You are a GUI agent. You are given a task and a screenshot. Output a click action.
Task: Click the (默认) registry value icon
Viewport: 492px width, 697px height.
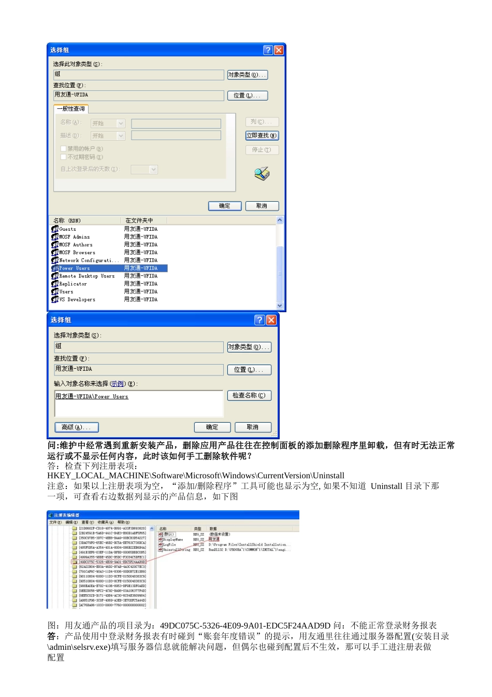pos(161,534)
